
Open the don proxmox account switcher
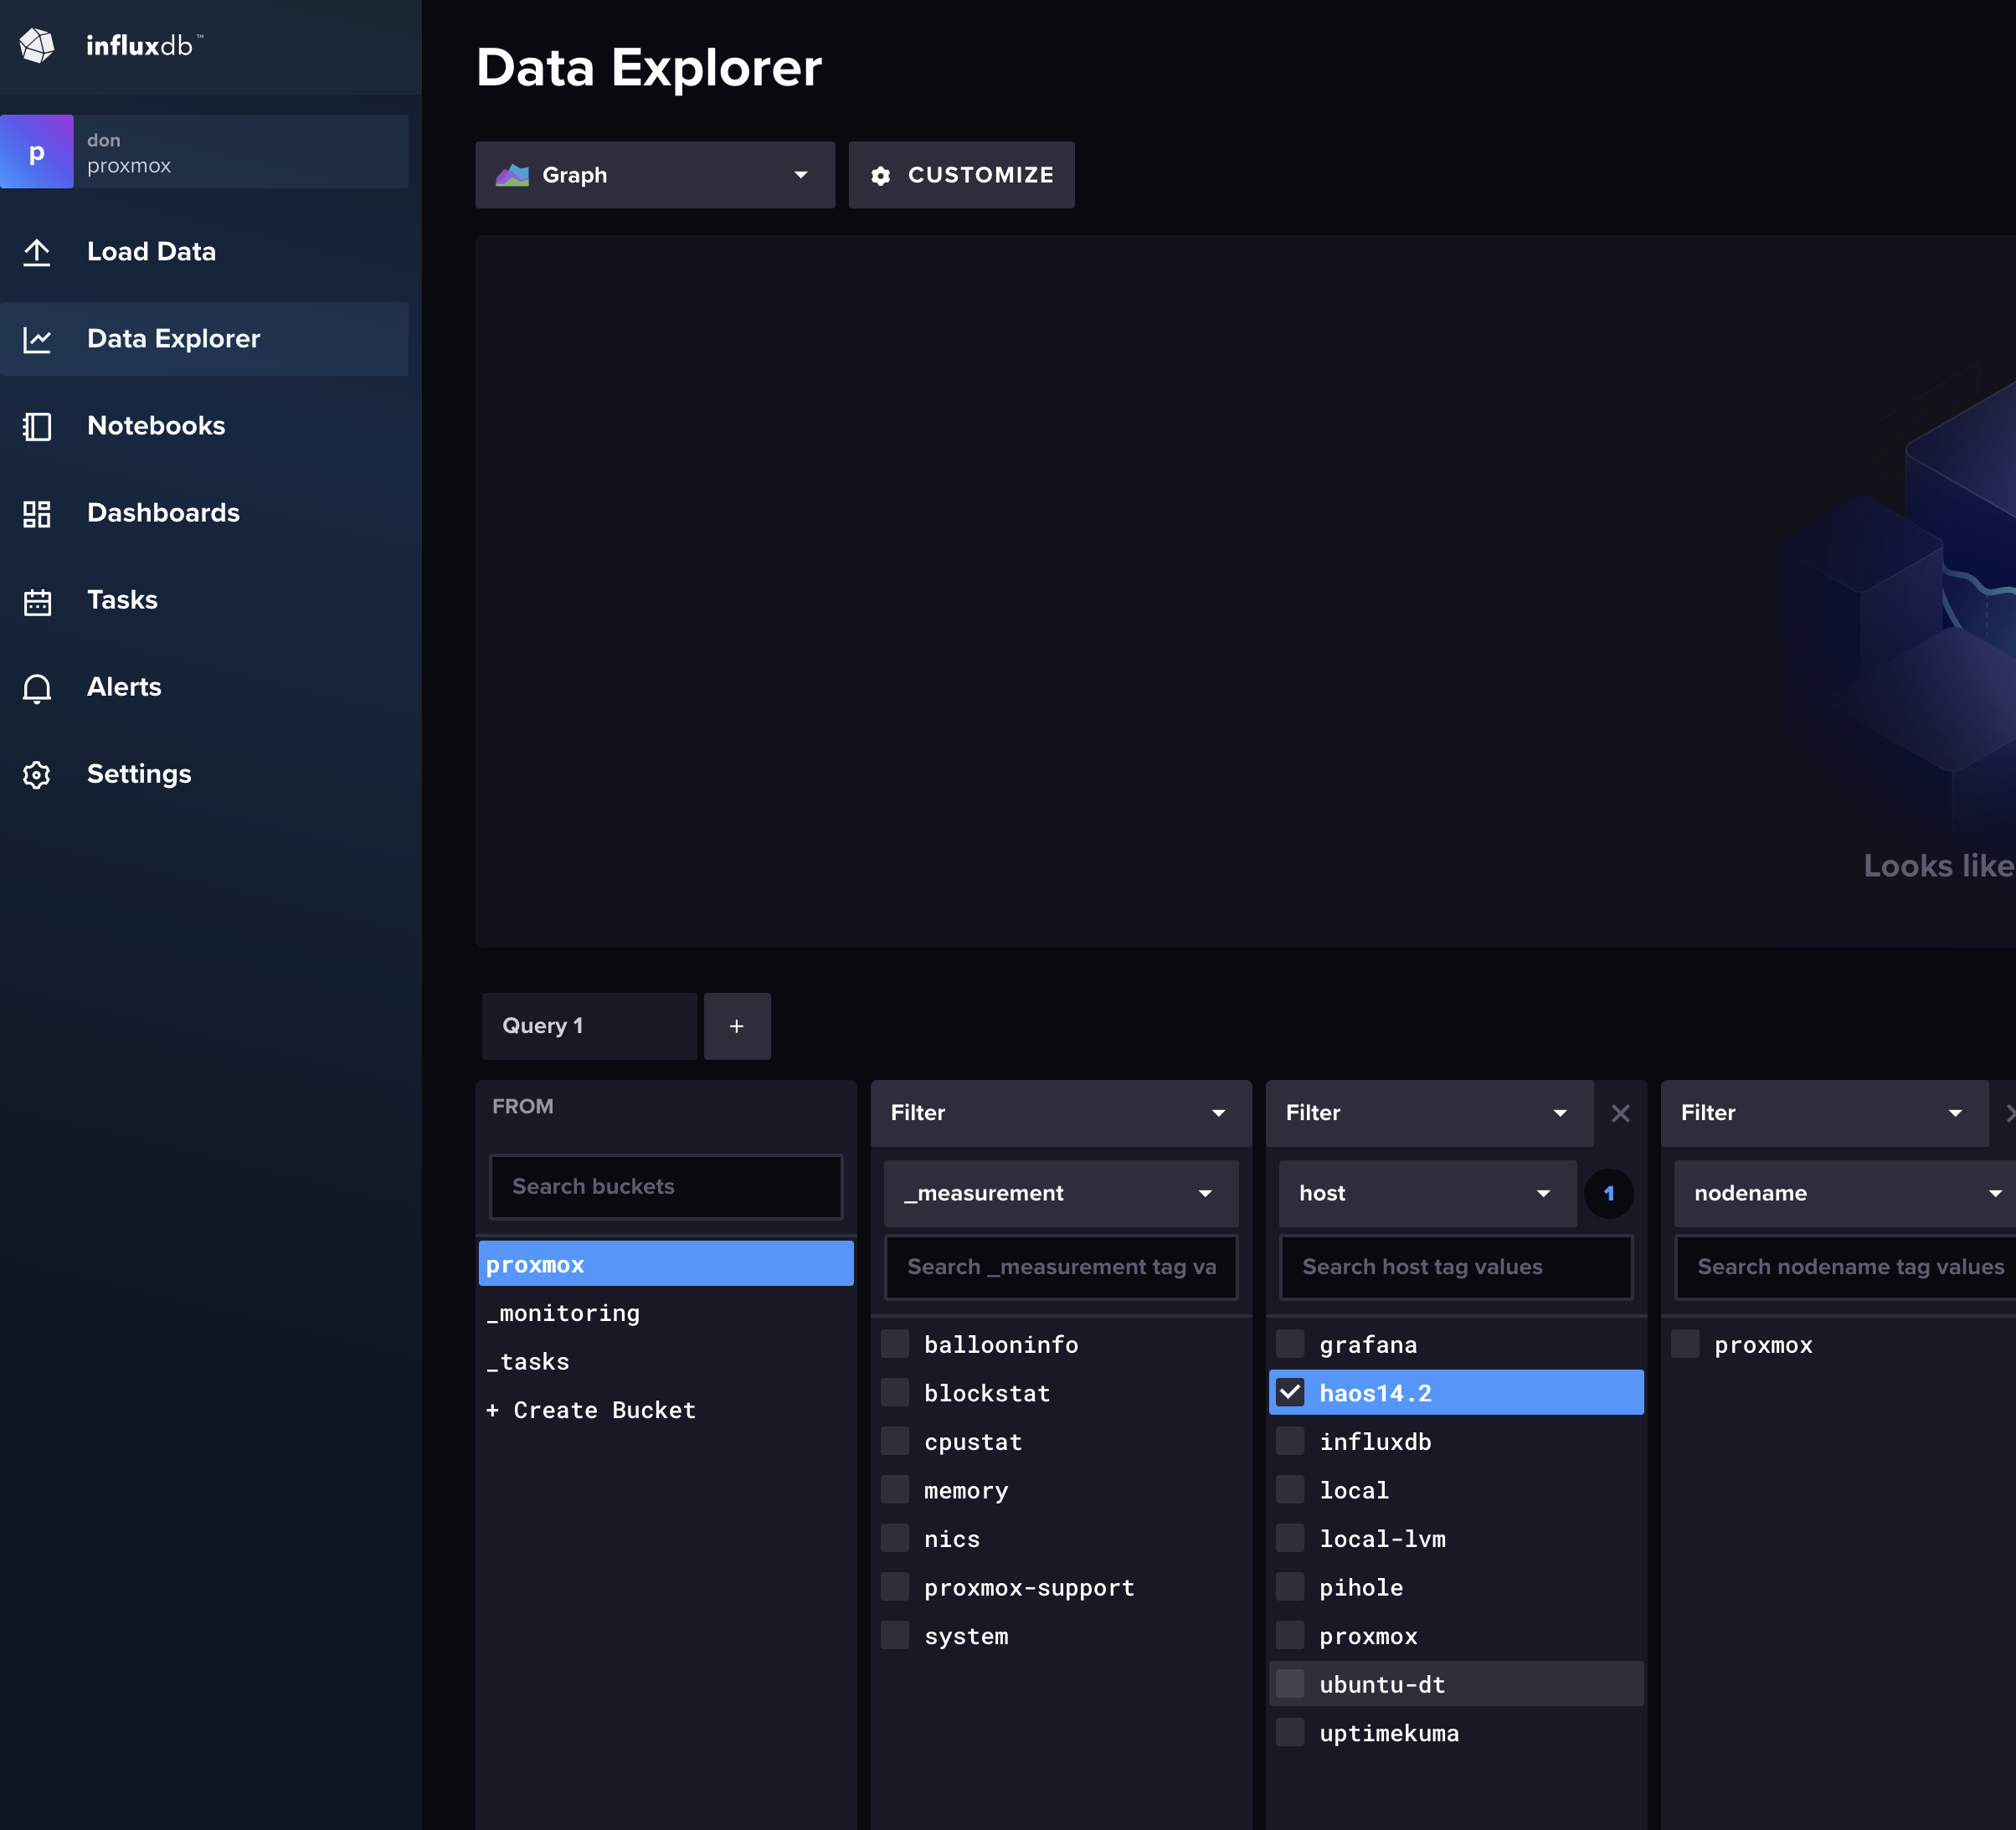(204, 152)
